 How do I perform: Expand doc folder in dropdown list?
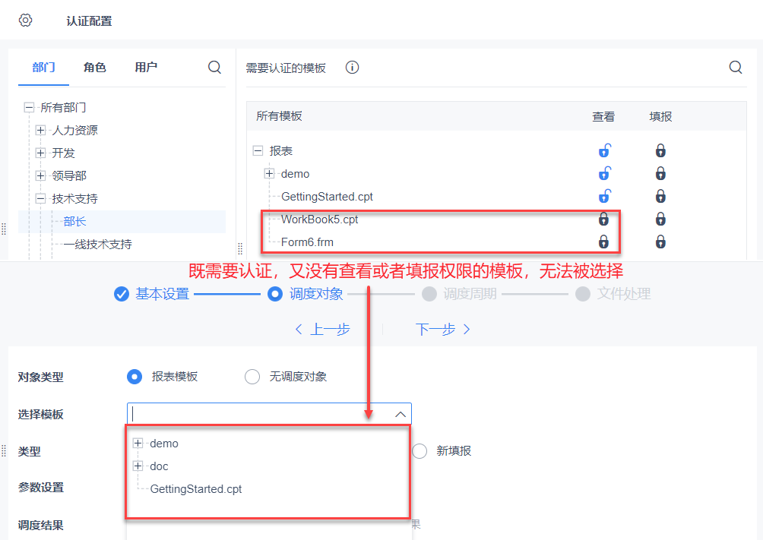(x=138, y=466)
